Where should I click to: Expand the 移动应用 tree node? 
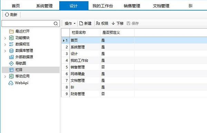coord(5,76)
